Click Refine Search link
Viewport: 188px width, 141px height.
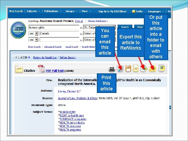tap(68, 57)
